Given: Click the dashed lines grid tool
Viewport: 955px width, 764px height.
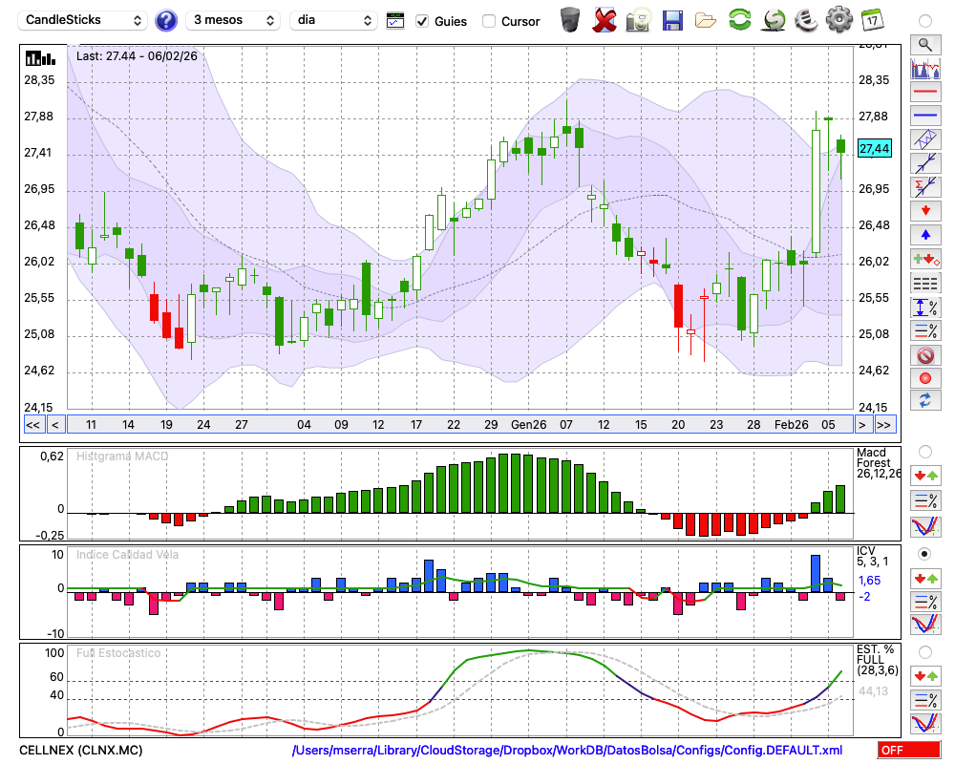Looking at the screenshot, I should point(925,283).
